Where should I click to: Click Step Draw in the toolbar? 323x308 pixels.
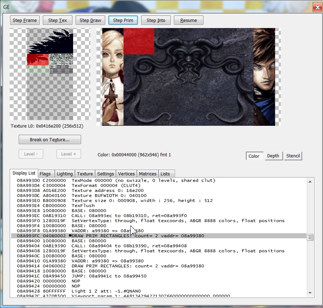[x=90, y=20]
